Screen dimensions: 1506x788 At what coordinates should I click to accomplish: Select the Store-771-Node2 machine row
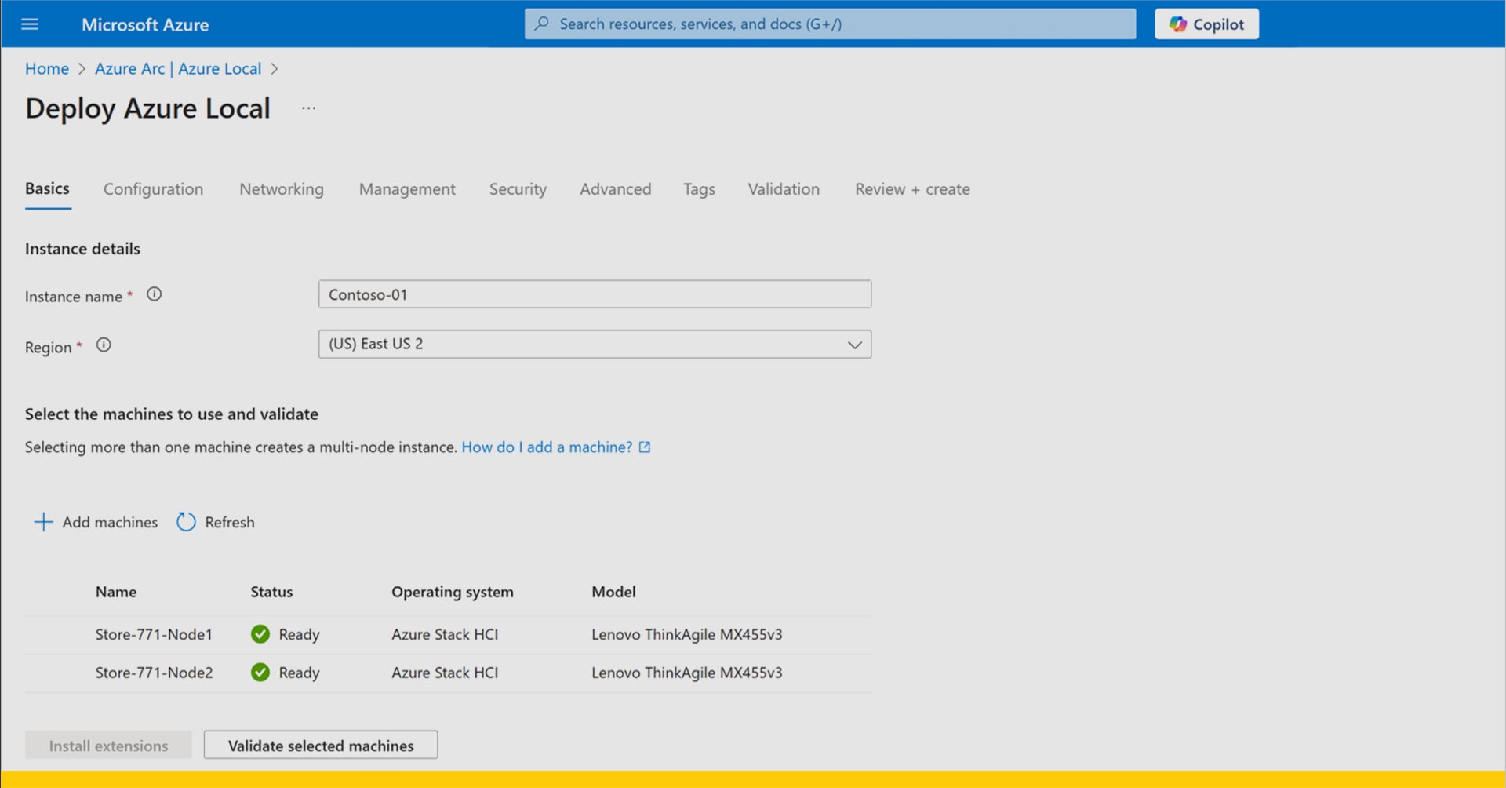click(154, 673)
